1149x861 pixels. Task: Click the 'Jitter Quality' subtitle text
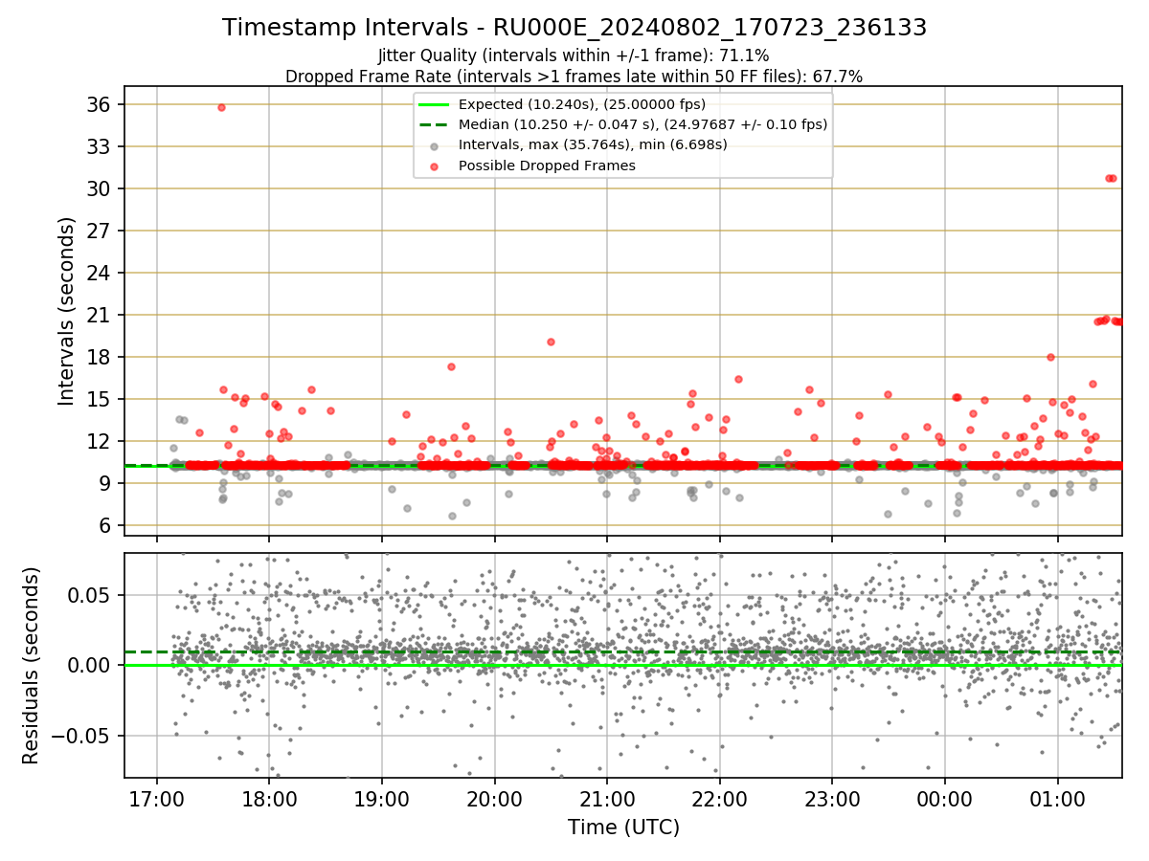tap(574, 56)
